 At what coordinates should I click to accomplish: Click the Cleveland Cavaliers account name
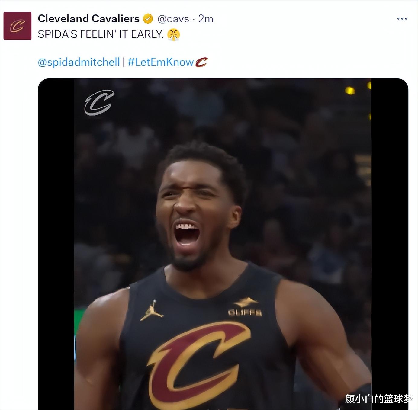click(88, 19)
